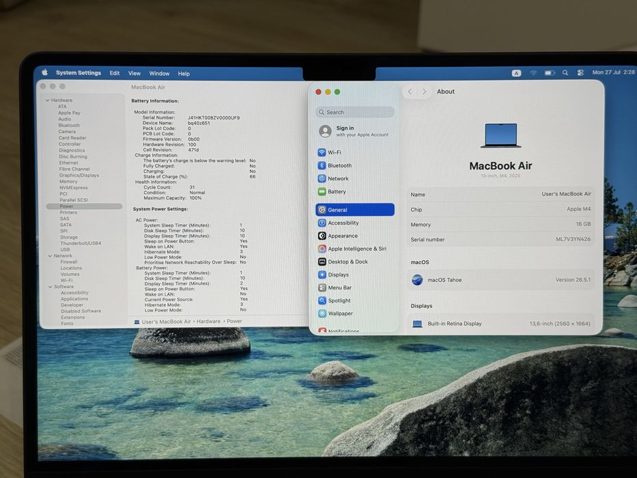Select ATA in System Information sidebar

[62, 107]
